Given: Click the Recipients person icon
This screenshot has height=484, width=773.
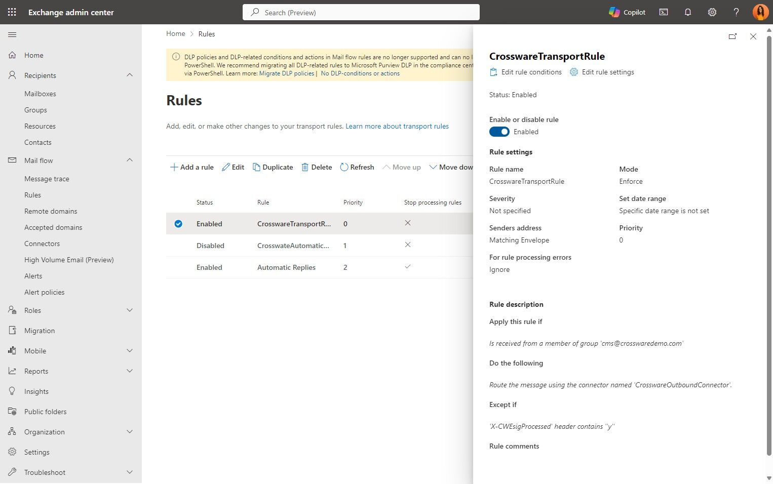Looking at the screenshot, I should [12, 75].
